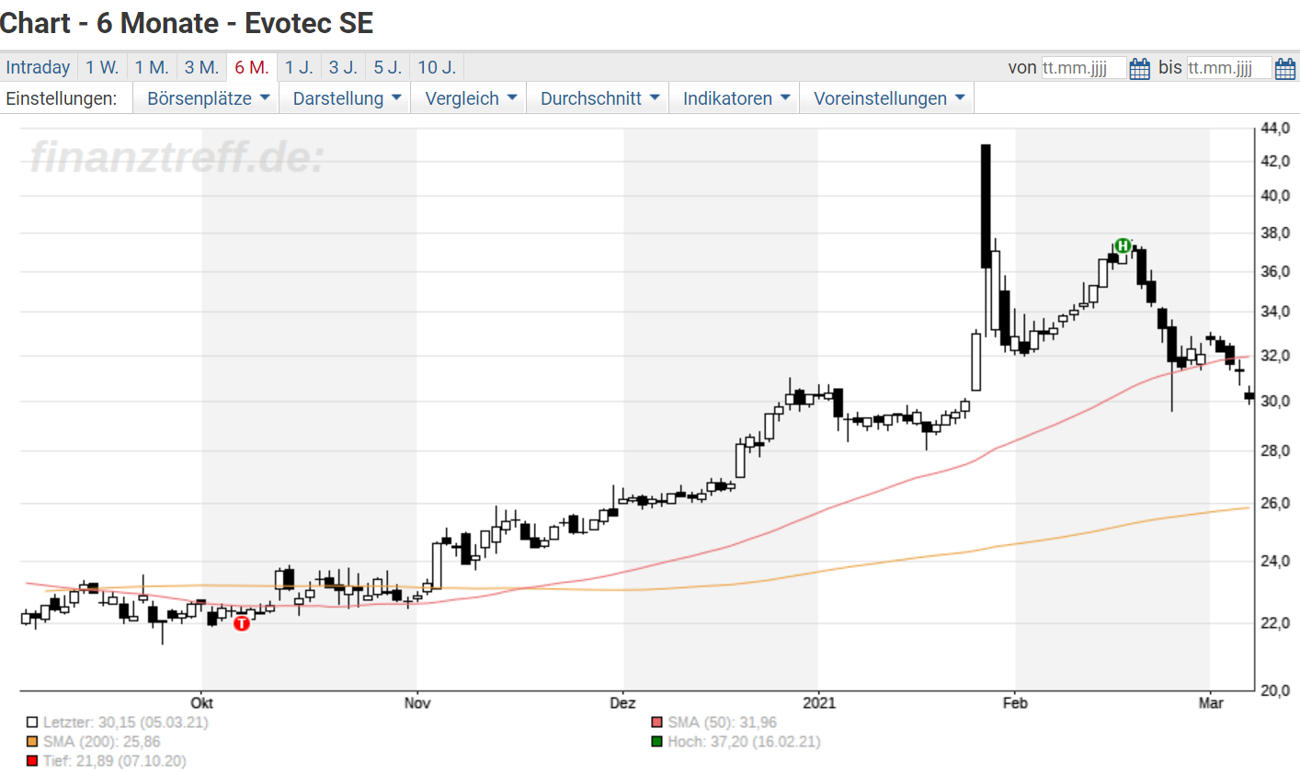
Task: Show the 1 J. chart range
Action: [299, 67]
